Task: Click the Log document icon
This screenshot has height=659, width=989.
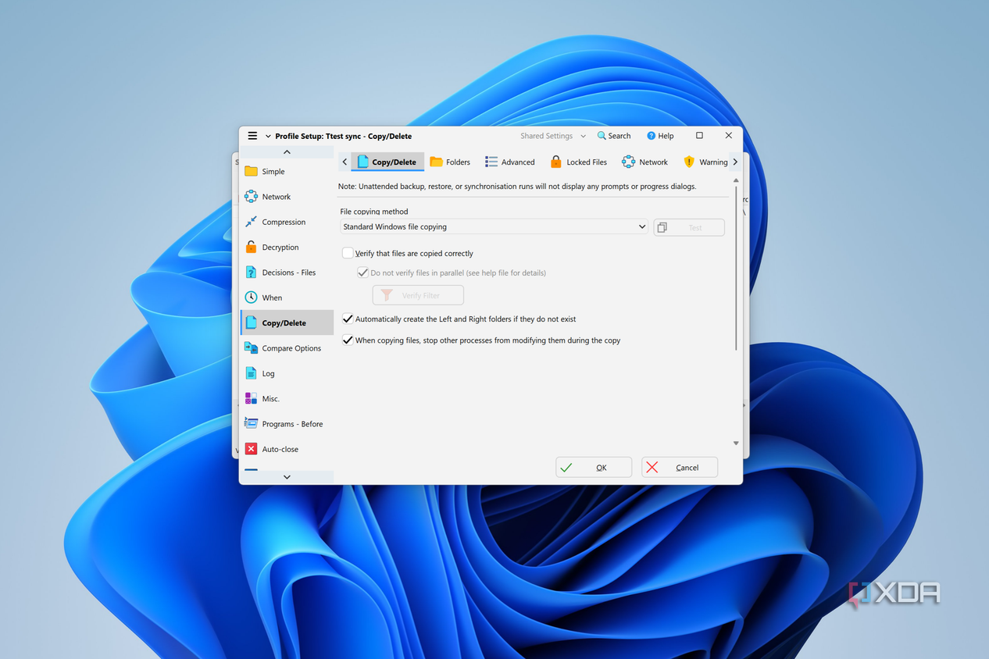Action: pos(251,373)
